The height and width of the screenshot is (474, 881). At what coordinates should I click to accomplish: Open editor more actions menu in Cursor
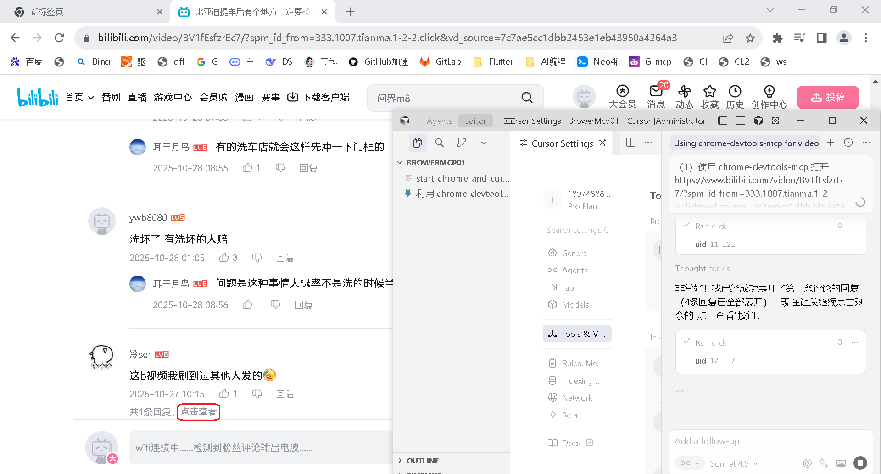(648, 143)
